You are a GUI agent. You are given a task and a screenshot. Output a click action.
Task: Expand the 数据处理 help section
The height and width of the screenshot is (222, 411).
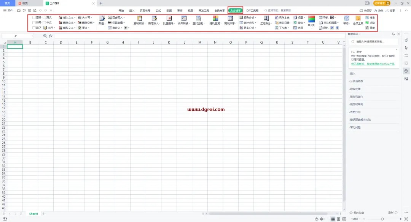[x=355, y=89]
